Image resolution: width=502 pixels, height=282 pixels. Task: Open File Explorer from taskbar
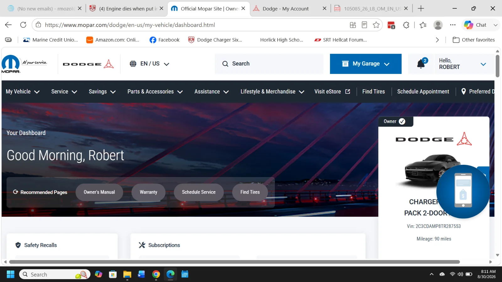(x=127, y=274)
